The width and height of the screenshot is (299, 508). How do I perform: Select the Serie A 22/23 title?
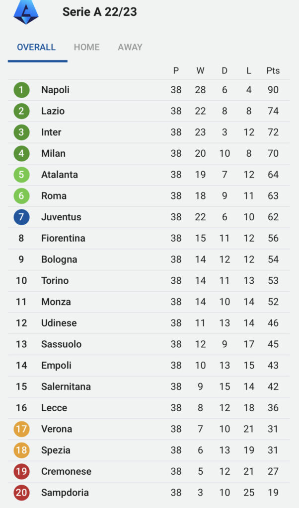click(x=99, y=12)
